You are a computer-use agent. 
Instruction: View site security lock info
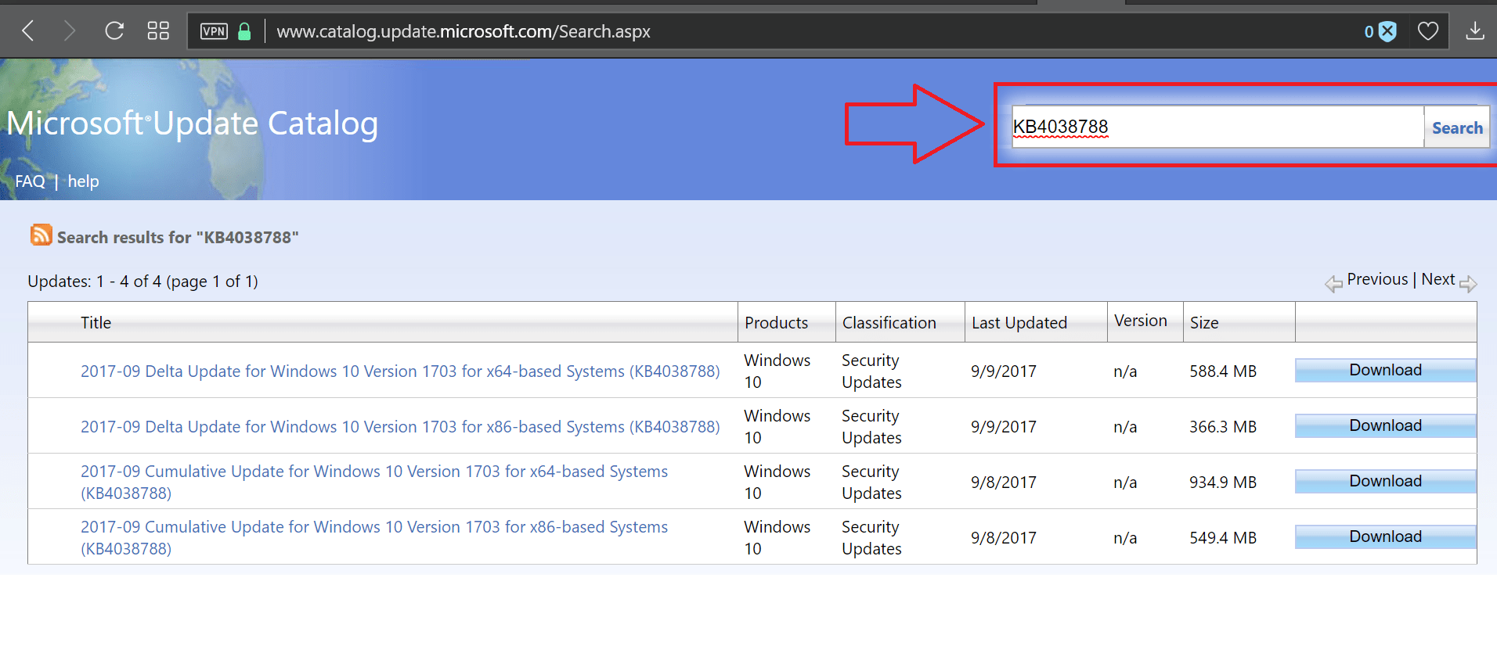244,31
